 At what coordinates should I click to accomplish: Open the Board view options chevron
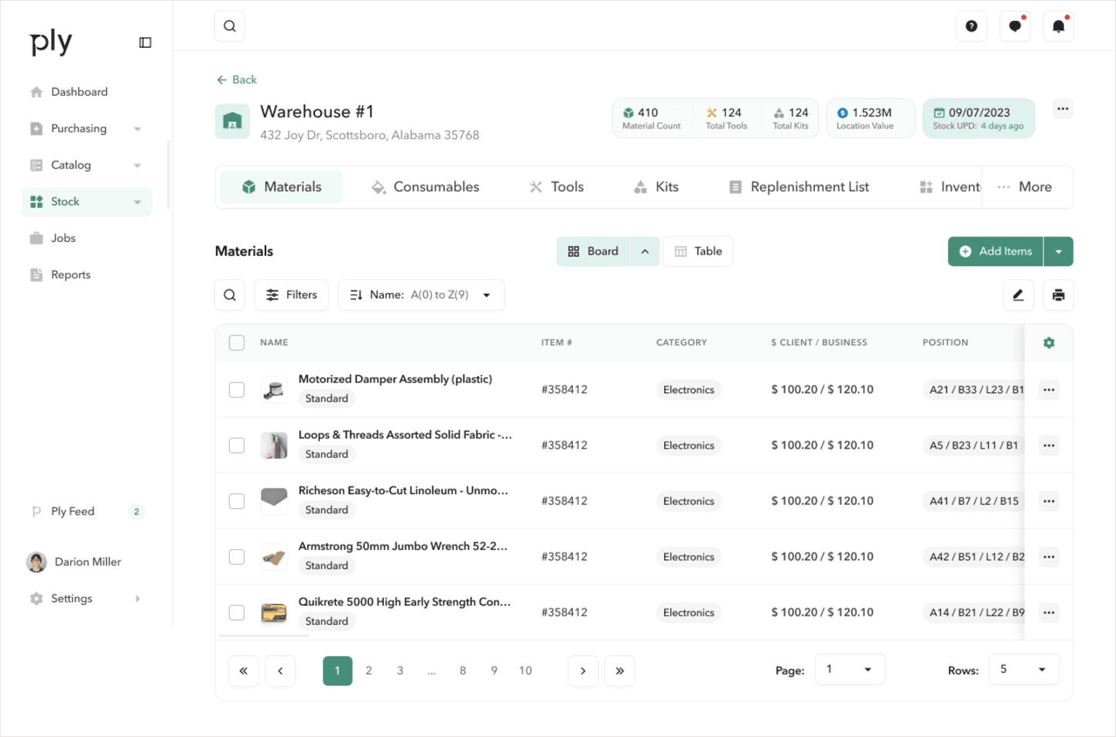[645, 251]
